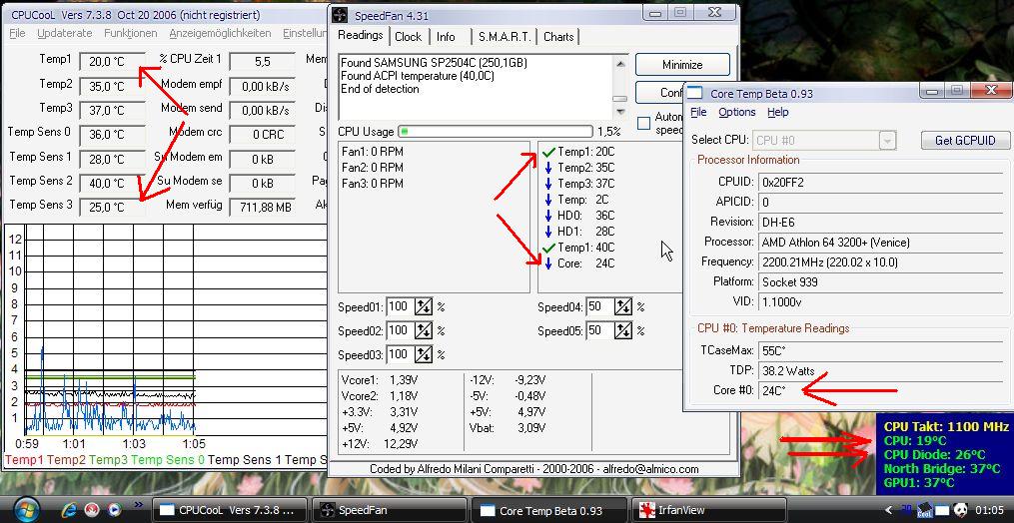1014x523 pixels.
Task: Launch Internet Explorer from quick launch
Action: click(69, 509)
